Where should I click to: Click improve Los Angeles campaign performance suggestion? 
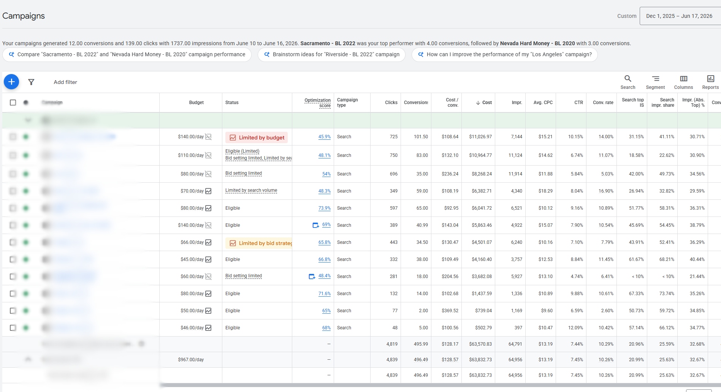[x=504, y=55]
